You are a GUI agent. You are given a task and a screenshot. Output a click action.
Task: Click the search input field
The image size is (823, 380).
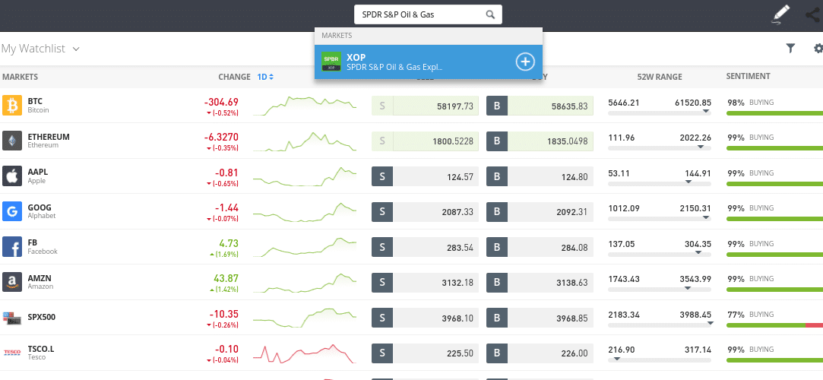tap(428, 14)
